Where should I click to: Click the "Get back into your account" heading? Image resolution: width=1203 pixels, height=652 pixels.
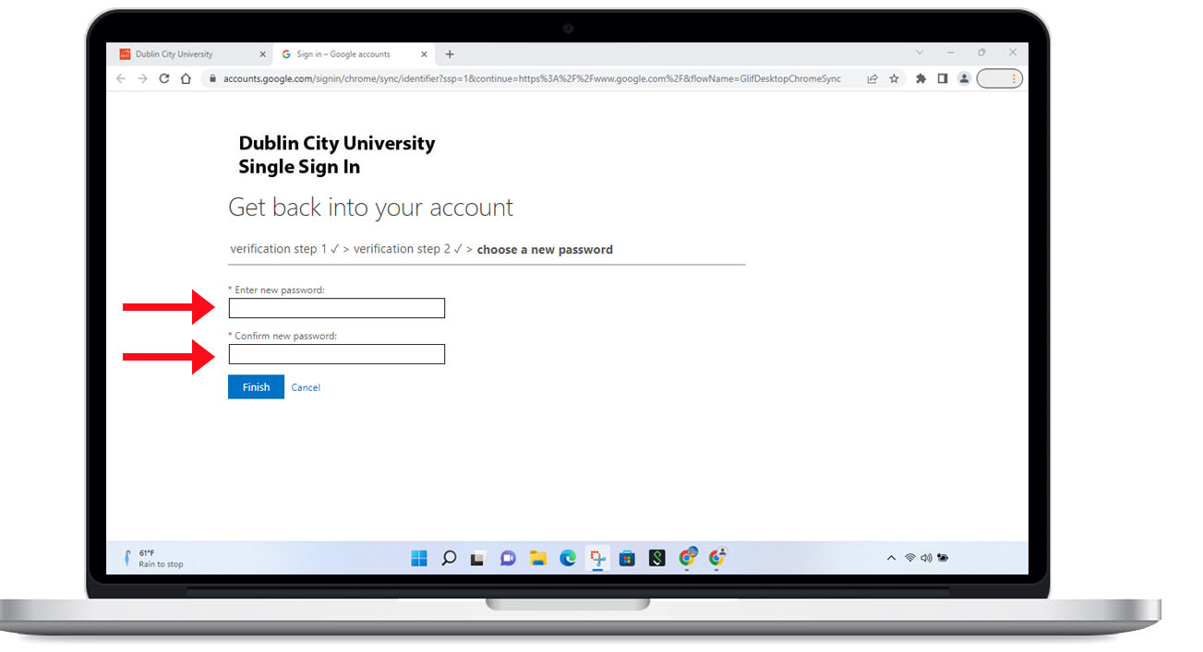click(x=370, y=207)
